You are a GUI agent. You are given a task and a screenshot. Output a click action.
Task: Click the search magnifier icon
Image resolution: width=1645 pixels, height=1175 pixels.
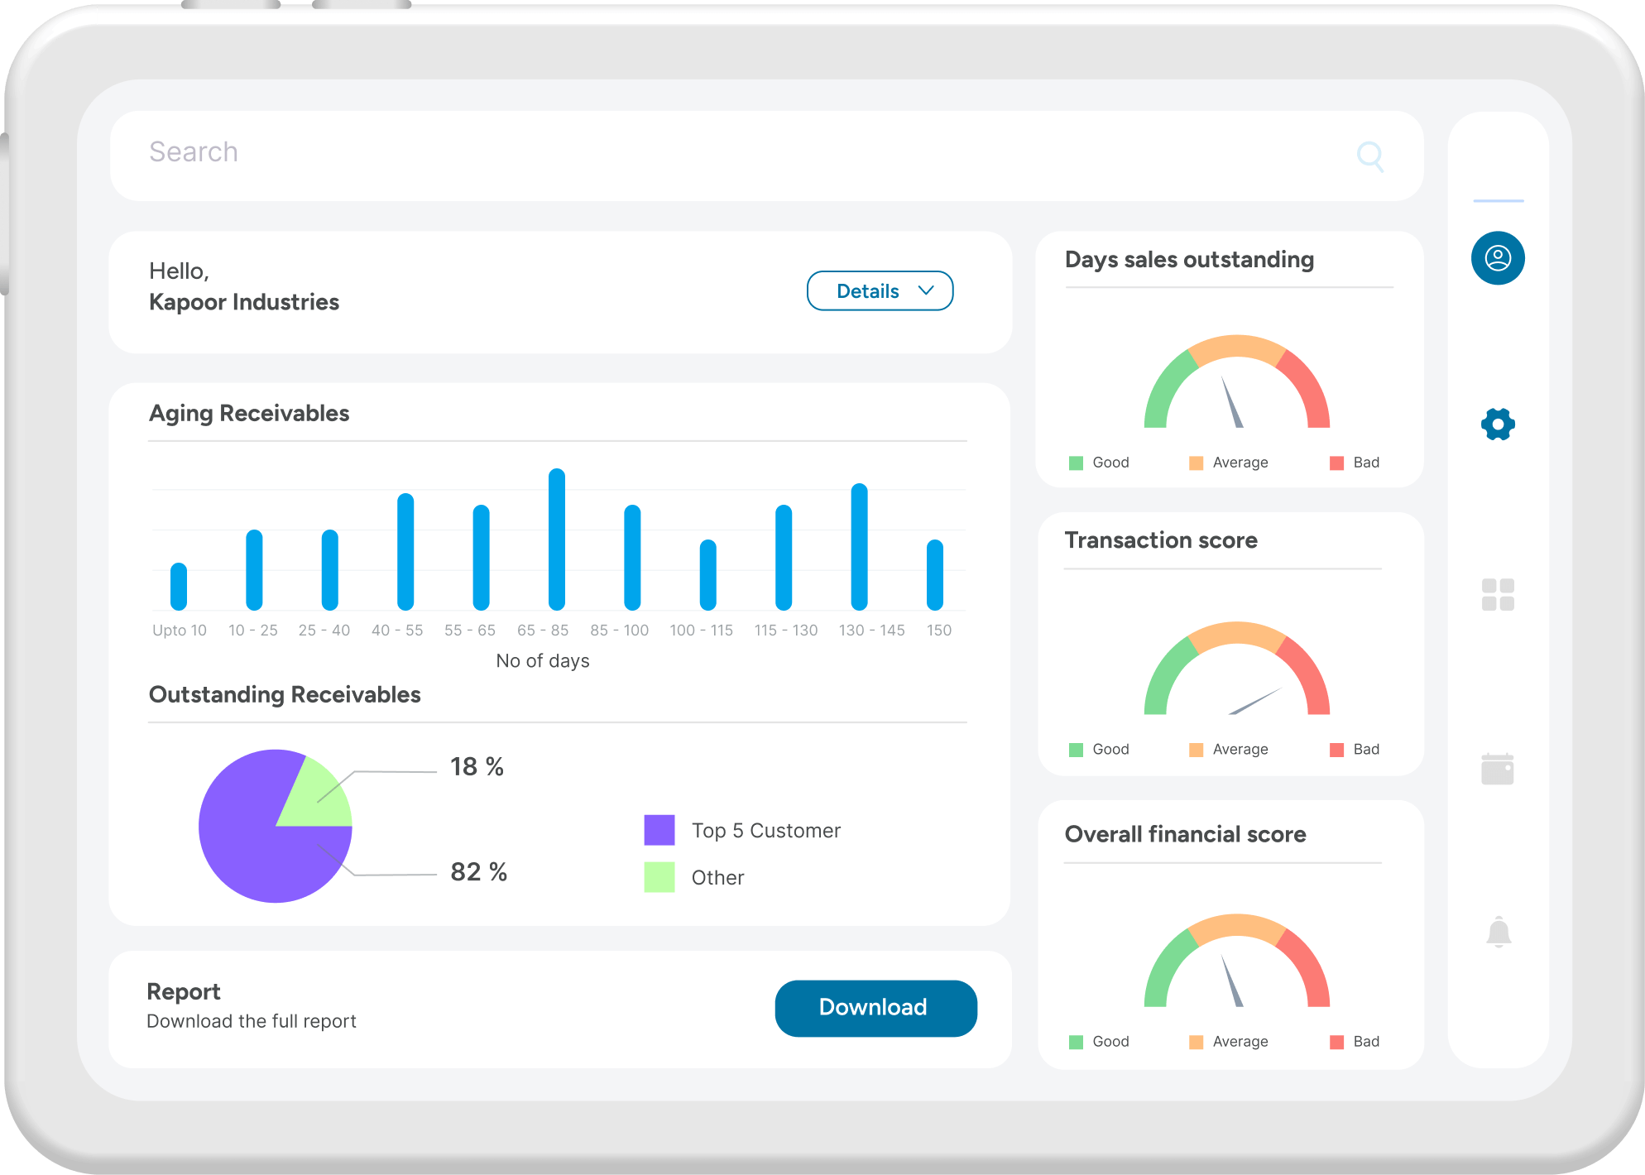(x=1369, y=156)
